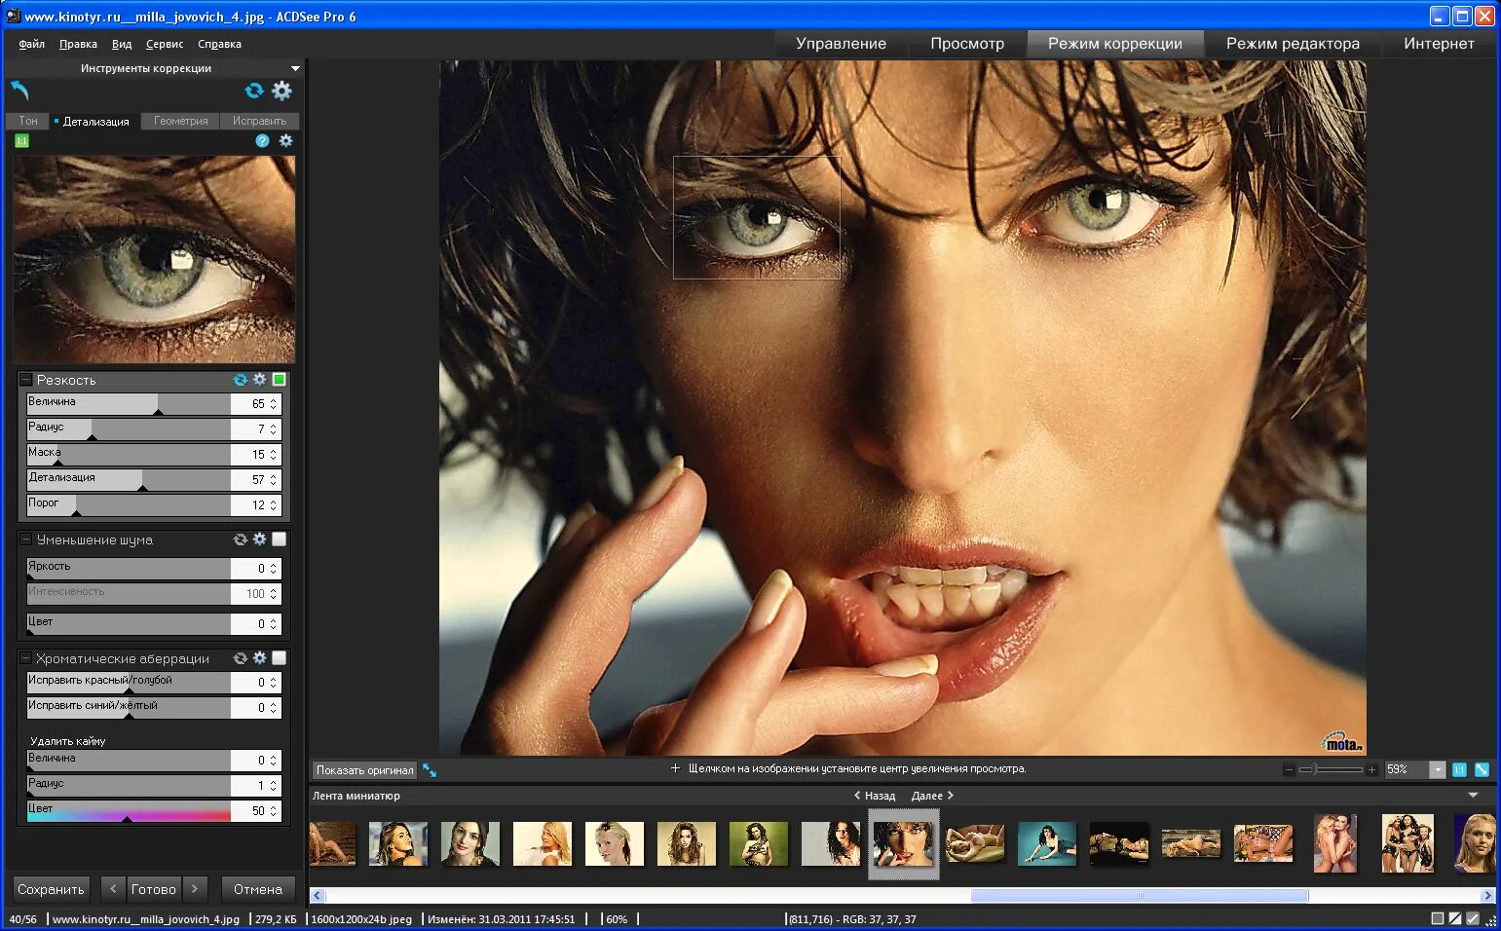The width and height of the screenshot is (1501, 931).
Task: Click the zoom slider beside the 59% box
Action: click(1331, 769)
